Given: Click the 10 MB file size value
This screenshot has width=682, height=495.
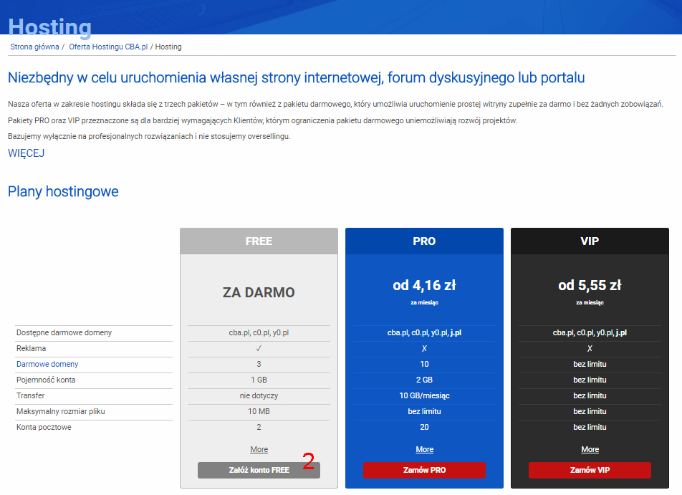Looking at the screenshot, I should 259,411.
